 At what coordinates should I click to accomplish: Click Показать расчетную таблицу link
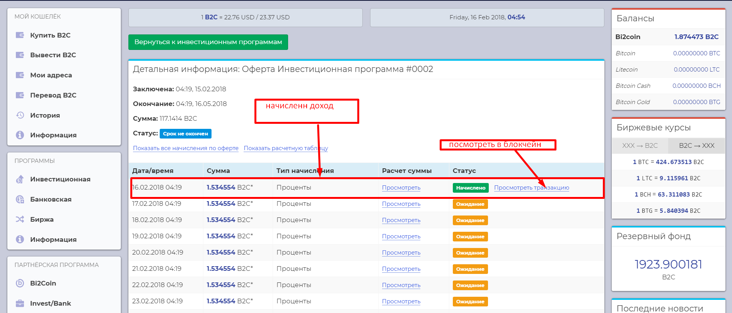(x=286, y=148)
